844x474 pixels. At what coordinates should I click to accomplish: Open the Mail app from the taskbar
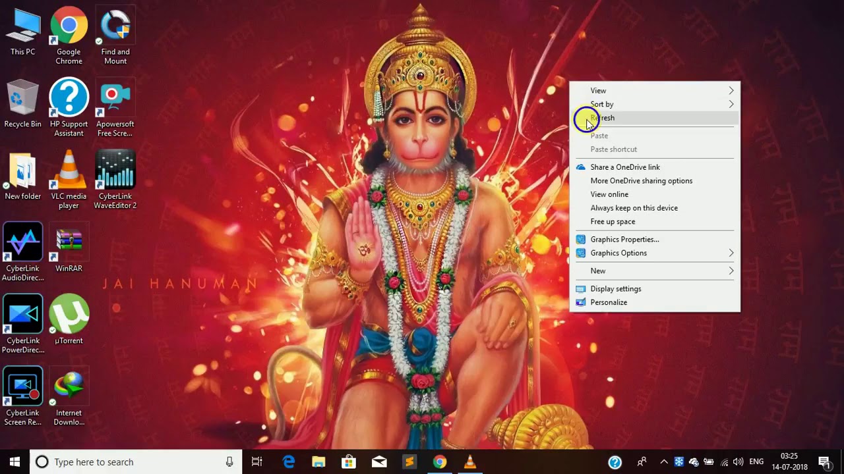[379, 461]
